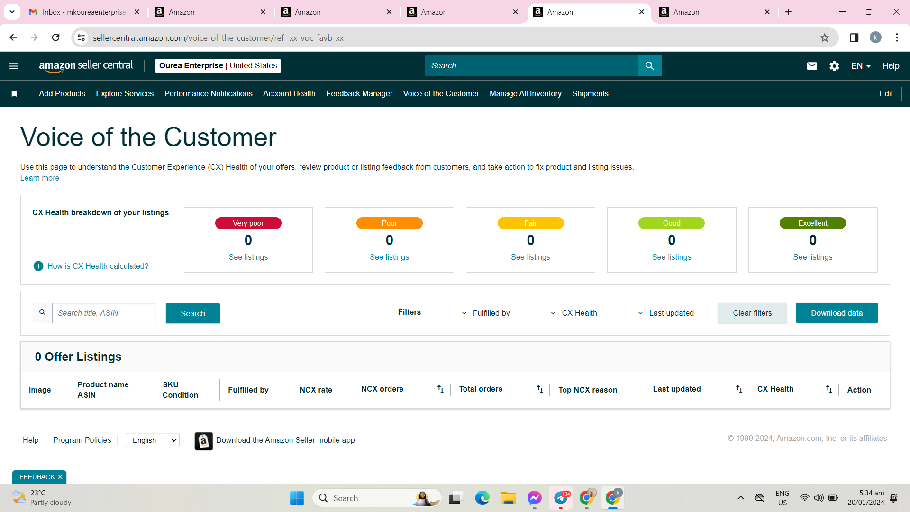Screen dimensions: 910x512
Task: View site information icon in address bar
Action: click(x=82, y=38)
